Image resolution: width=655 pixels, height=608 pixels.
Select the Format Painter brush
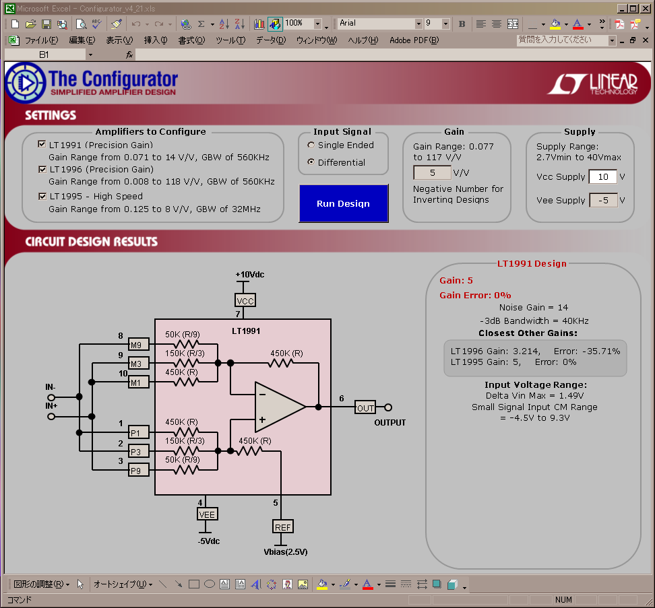117,24
